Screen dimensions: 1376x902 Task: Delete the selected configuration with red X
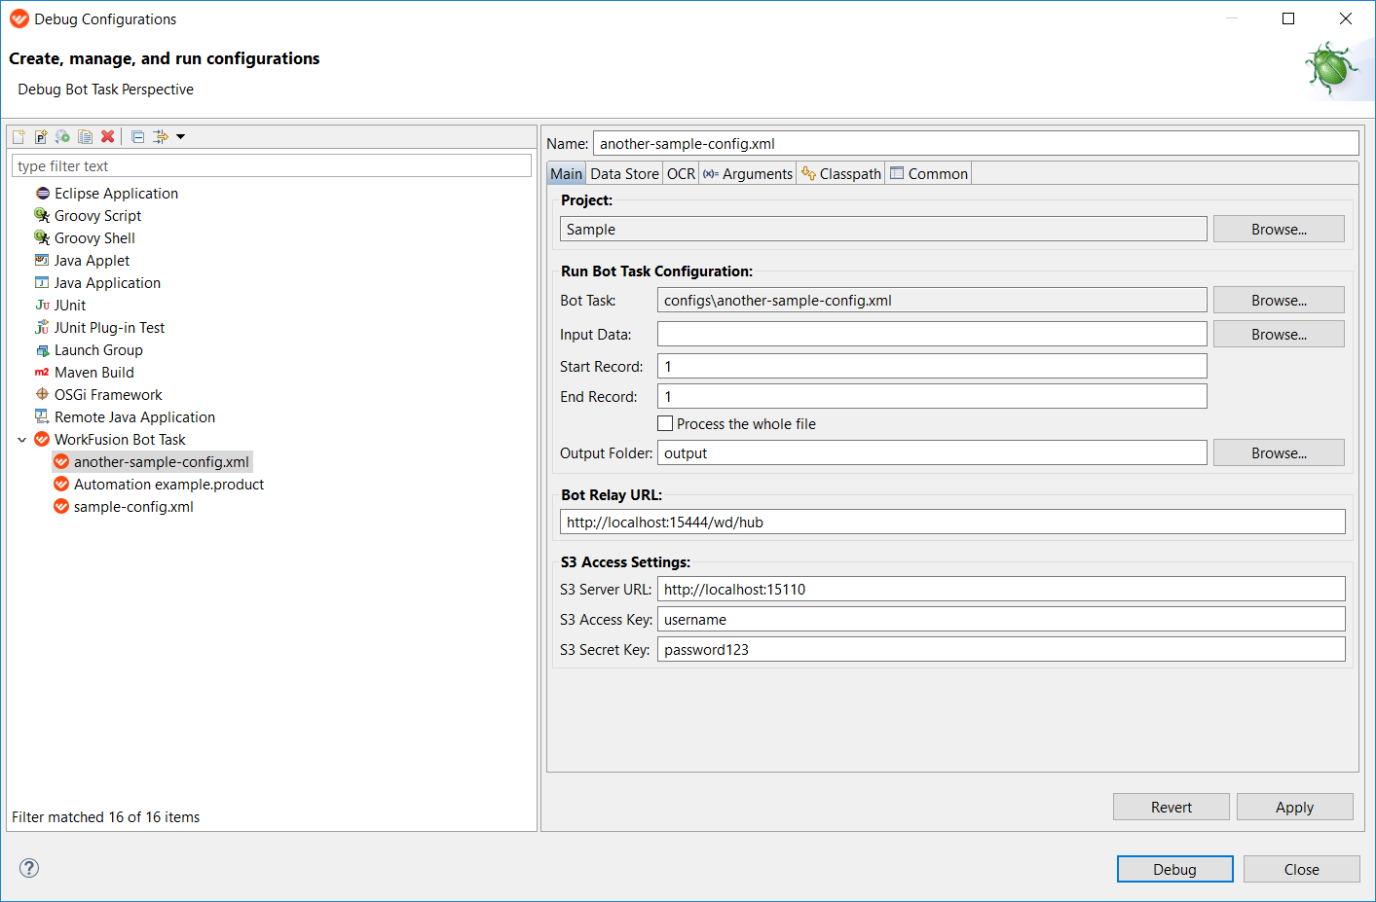click(108, 137)
